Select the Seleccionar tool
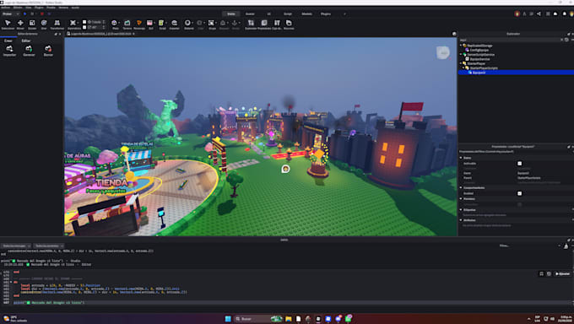 (x=8, y=24)
